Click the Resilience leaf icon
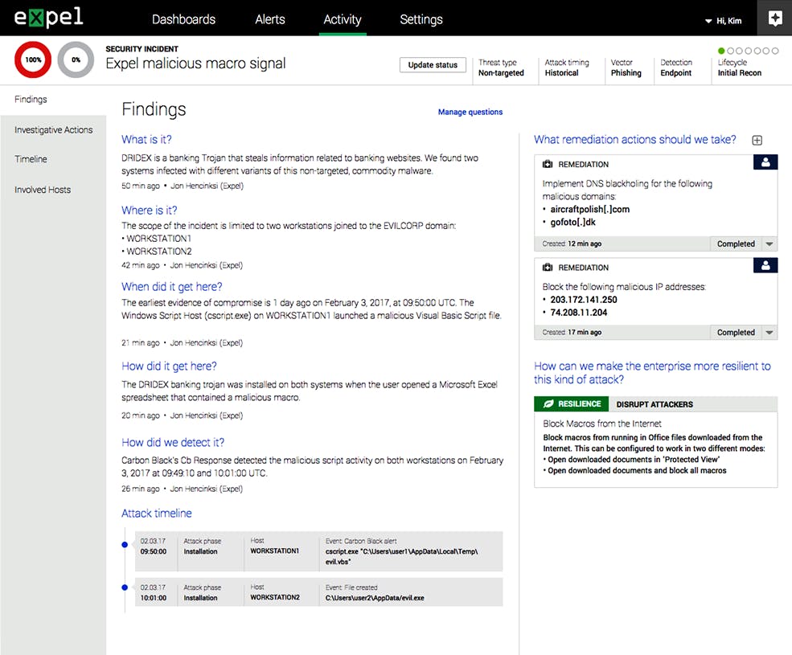 click(548, 404)
